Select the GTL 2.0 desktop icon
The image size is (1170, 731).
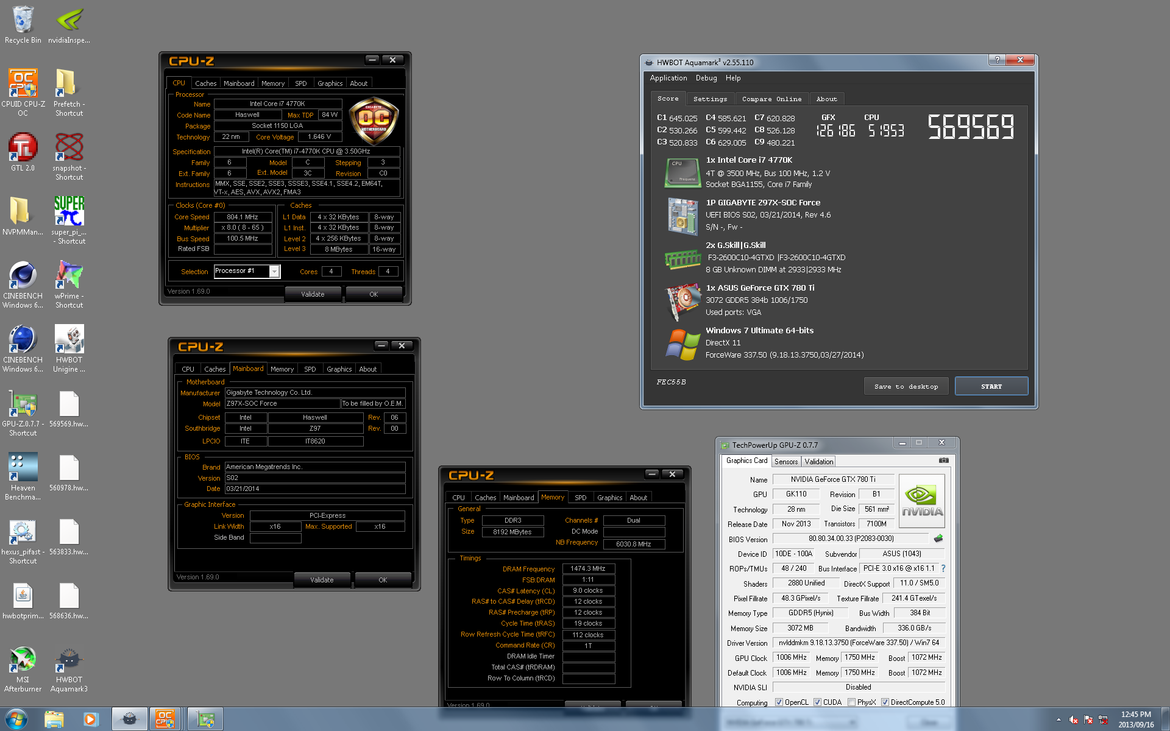[23, 152]
